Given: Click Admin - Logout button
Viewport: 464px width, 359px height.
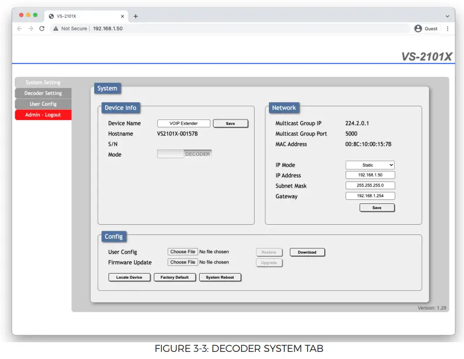Looking at the screenshot, I should [43, 115].
